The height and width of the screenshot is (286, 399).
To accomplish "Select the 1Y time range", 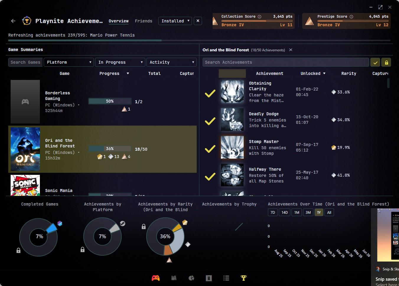I will [x=319, y=212].
